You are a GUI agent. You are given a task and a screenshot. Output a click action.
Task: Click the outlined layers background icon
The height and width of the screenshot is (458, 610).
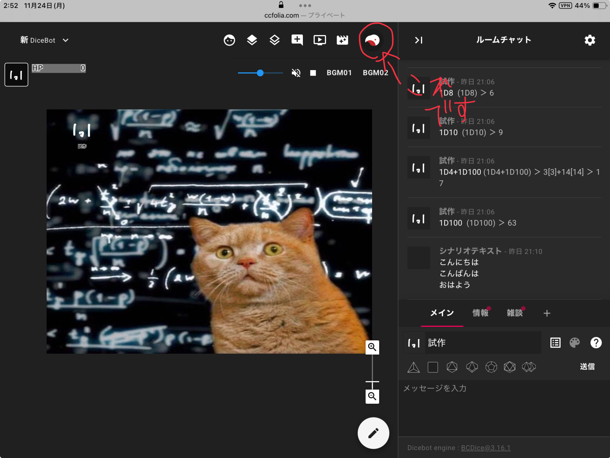tap(274, 40)
